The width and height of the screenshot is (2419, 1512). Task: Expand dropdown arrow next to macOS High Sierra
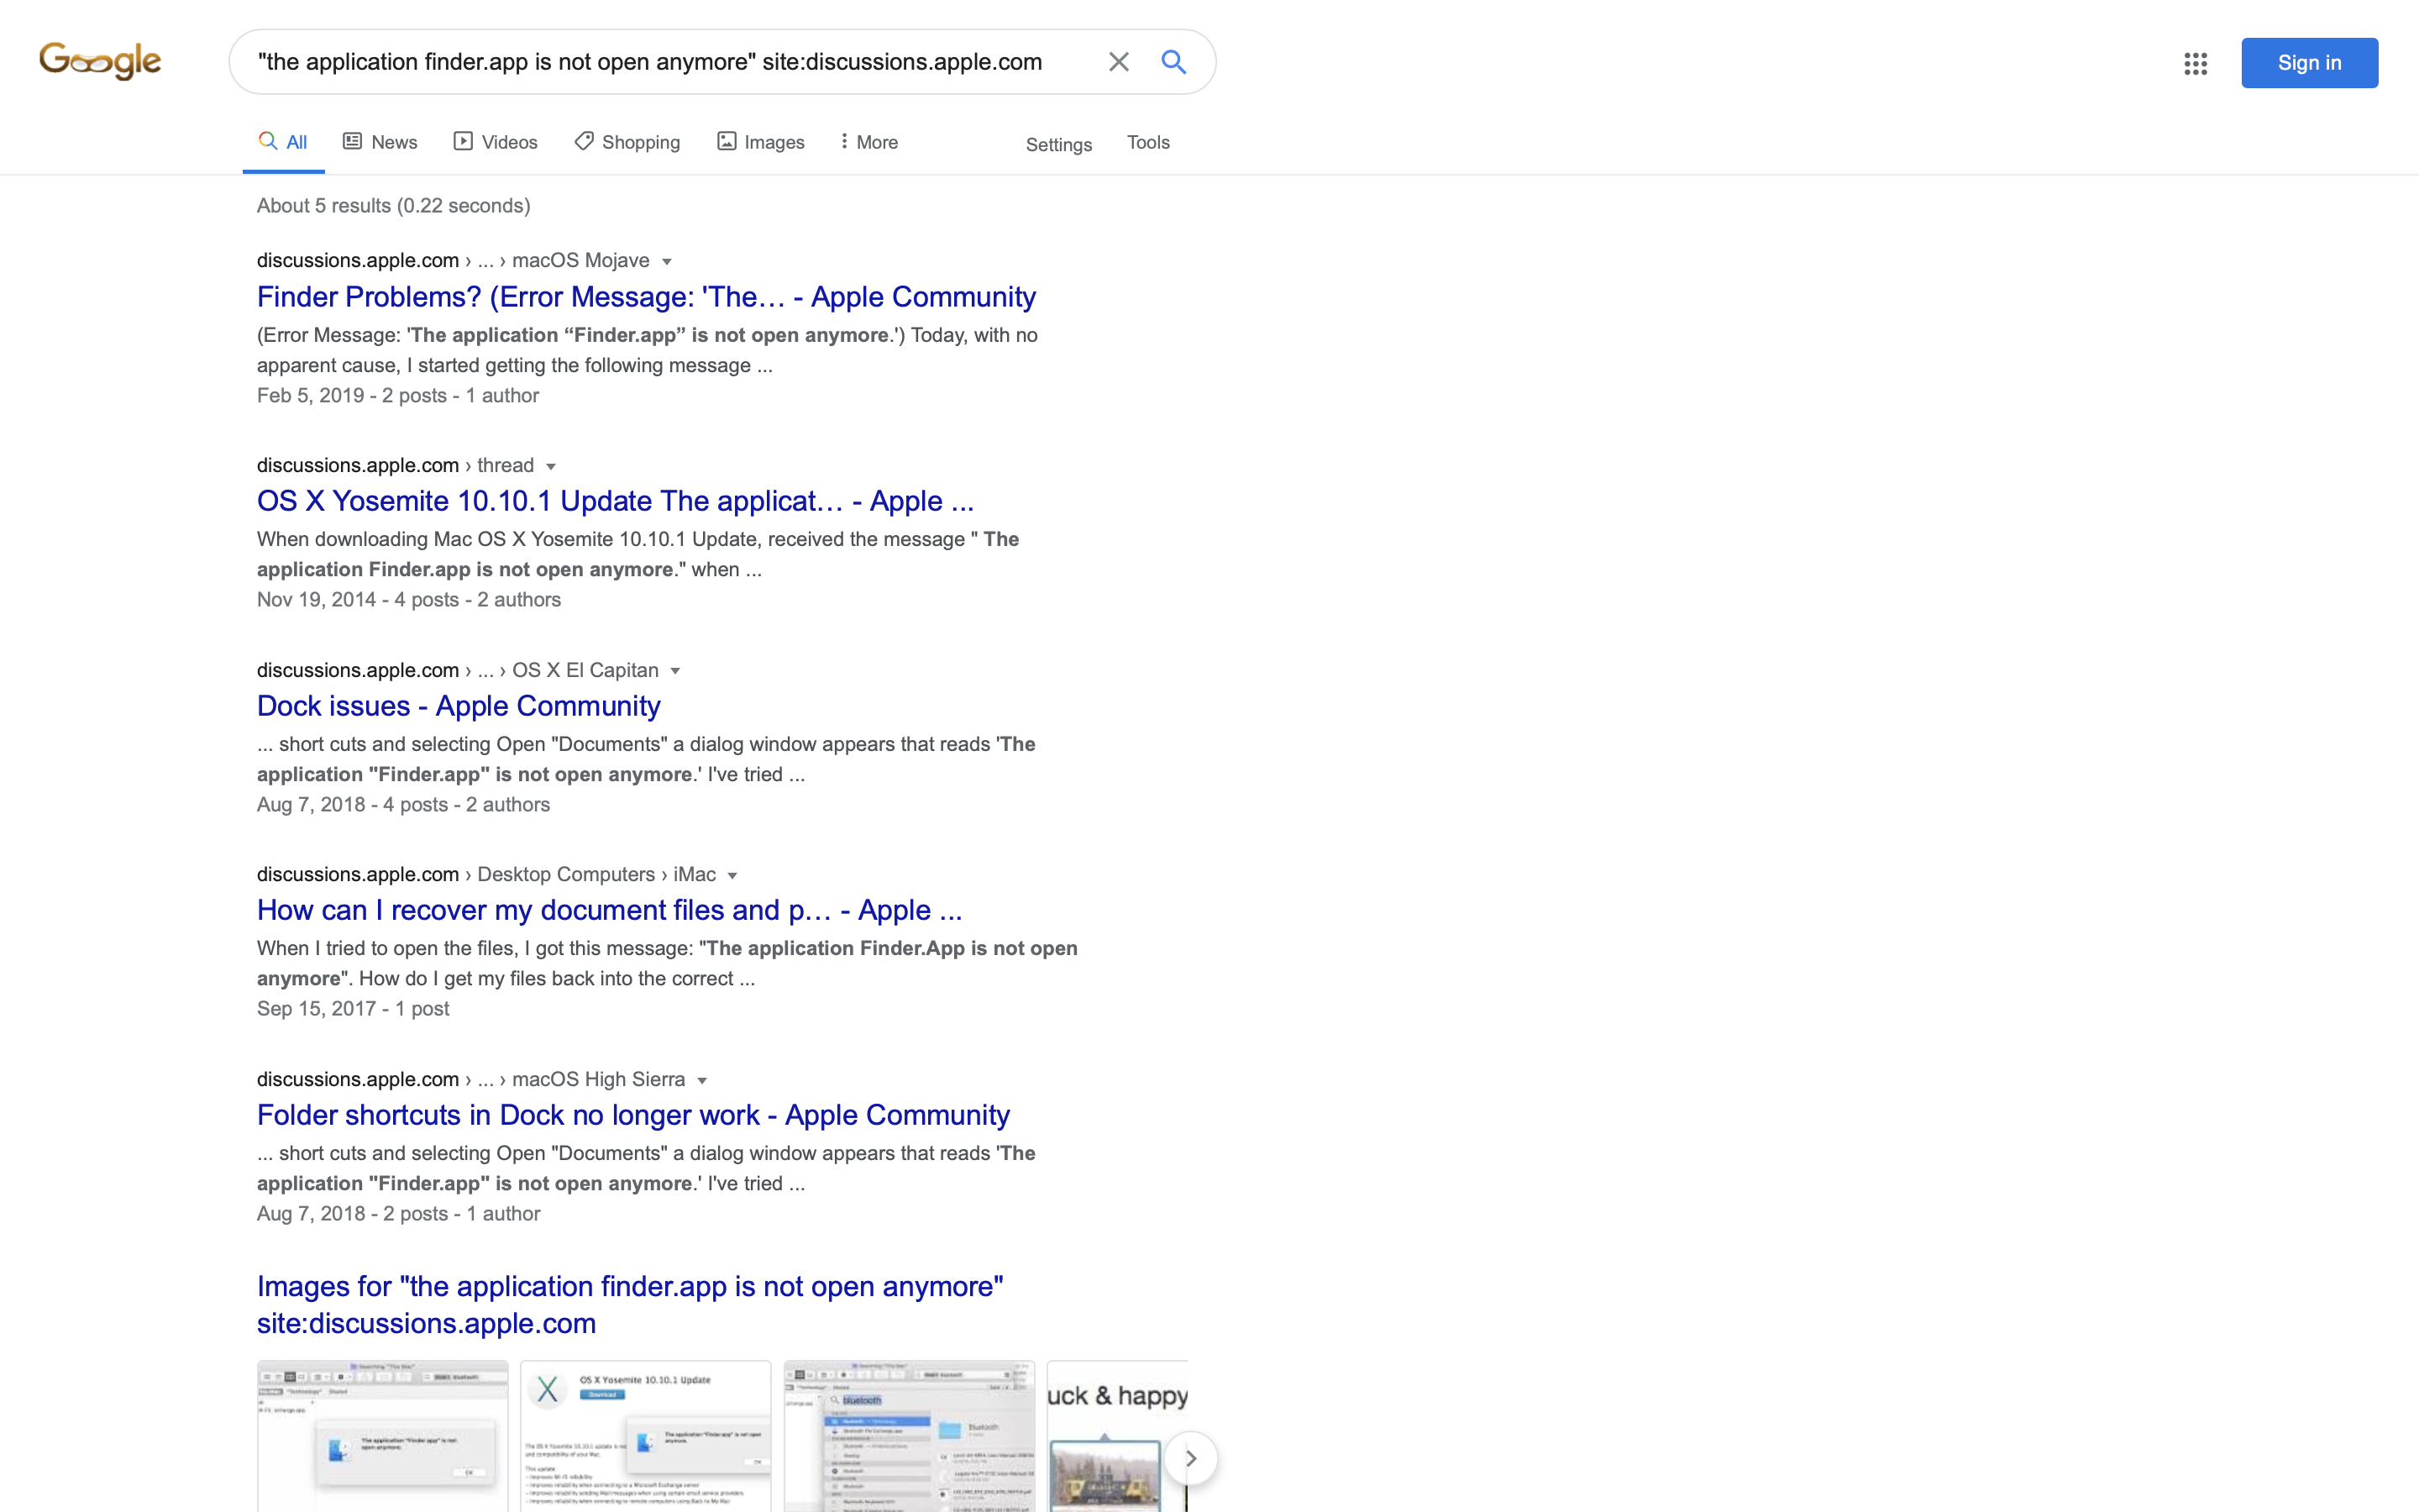[701, 1080]
